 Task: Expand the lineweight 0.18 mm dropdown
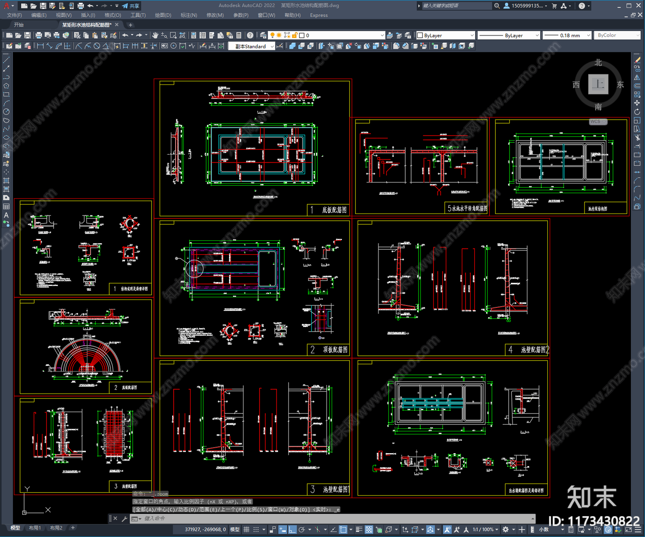pyautogui.click(x=588, y=35)
